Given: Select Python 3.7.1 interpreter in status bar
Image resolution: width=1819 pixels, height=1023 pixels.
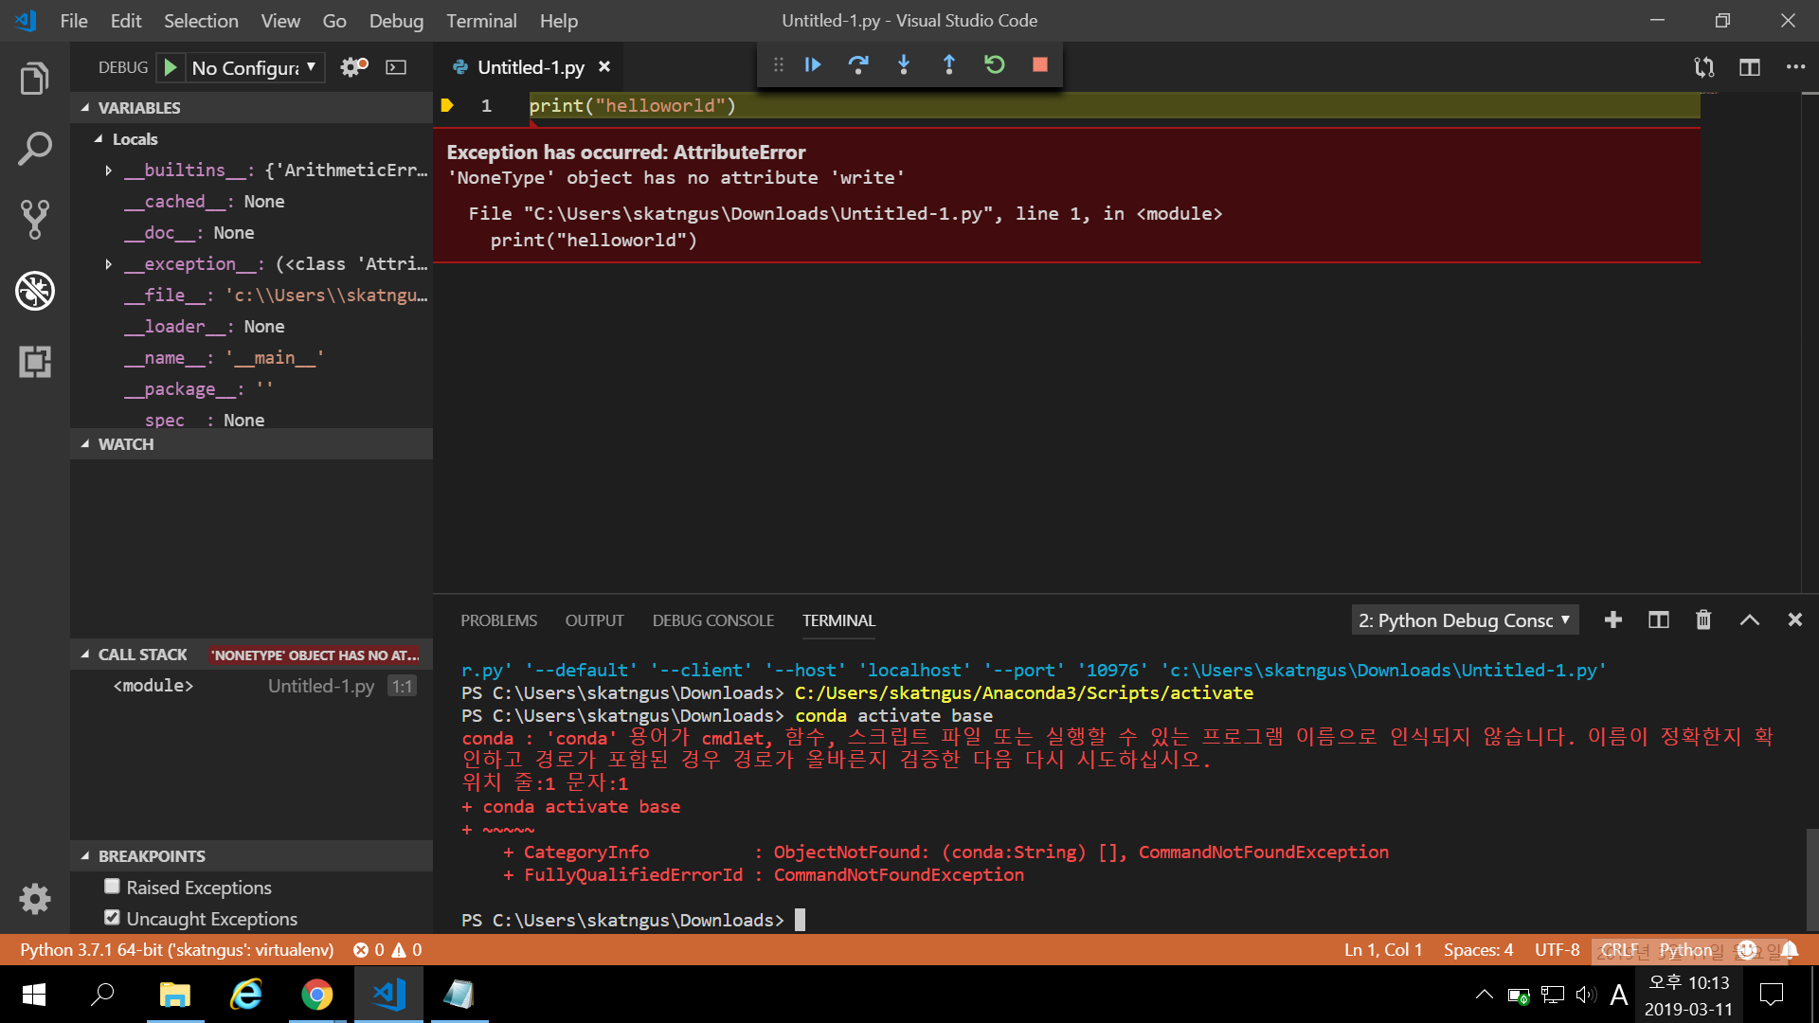Looking at the screenshot, I should coord(177,949).
